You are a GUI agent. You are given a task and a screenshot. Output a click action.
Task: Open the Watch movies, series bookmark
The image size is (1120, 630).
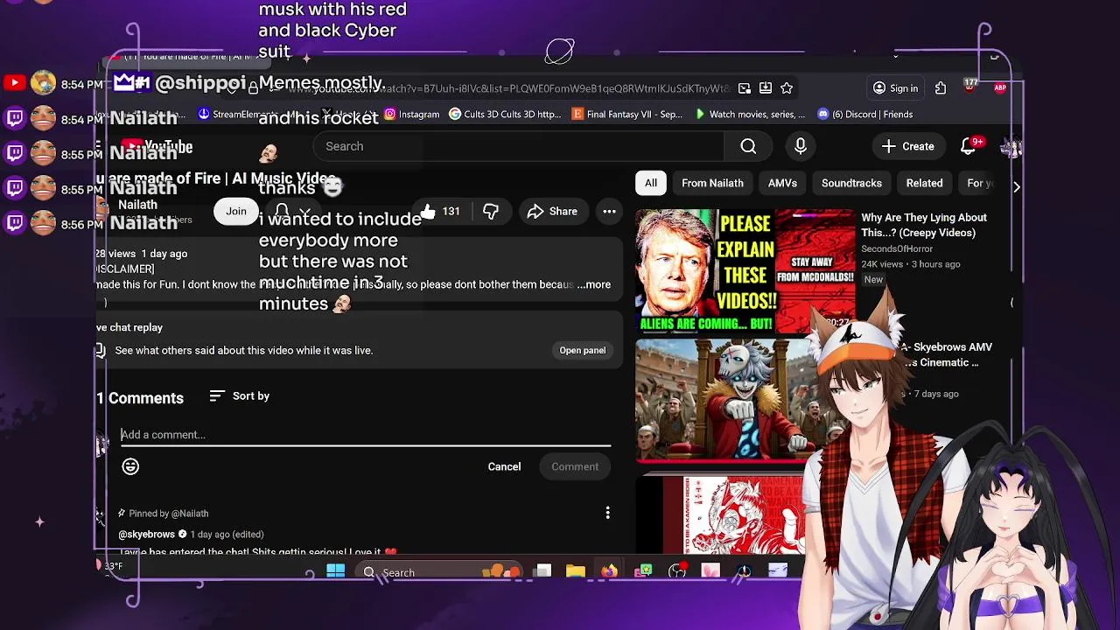point(749,114)
